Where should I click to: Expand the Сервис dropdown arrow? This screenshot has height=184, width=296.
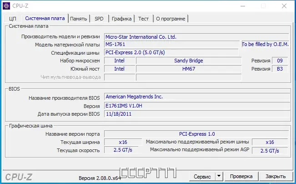(219, 177)
